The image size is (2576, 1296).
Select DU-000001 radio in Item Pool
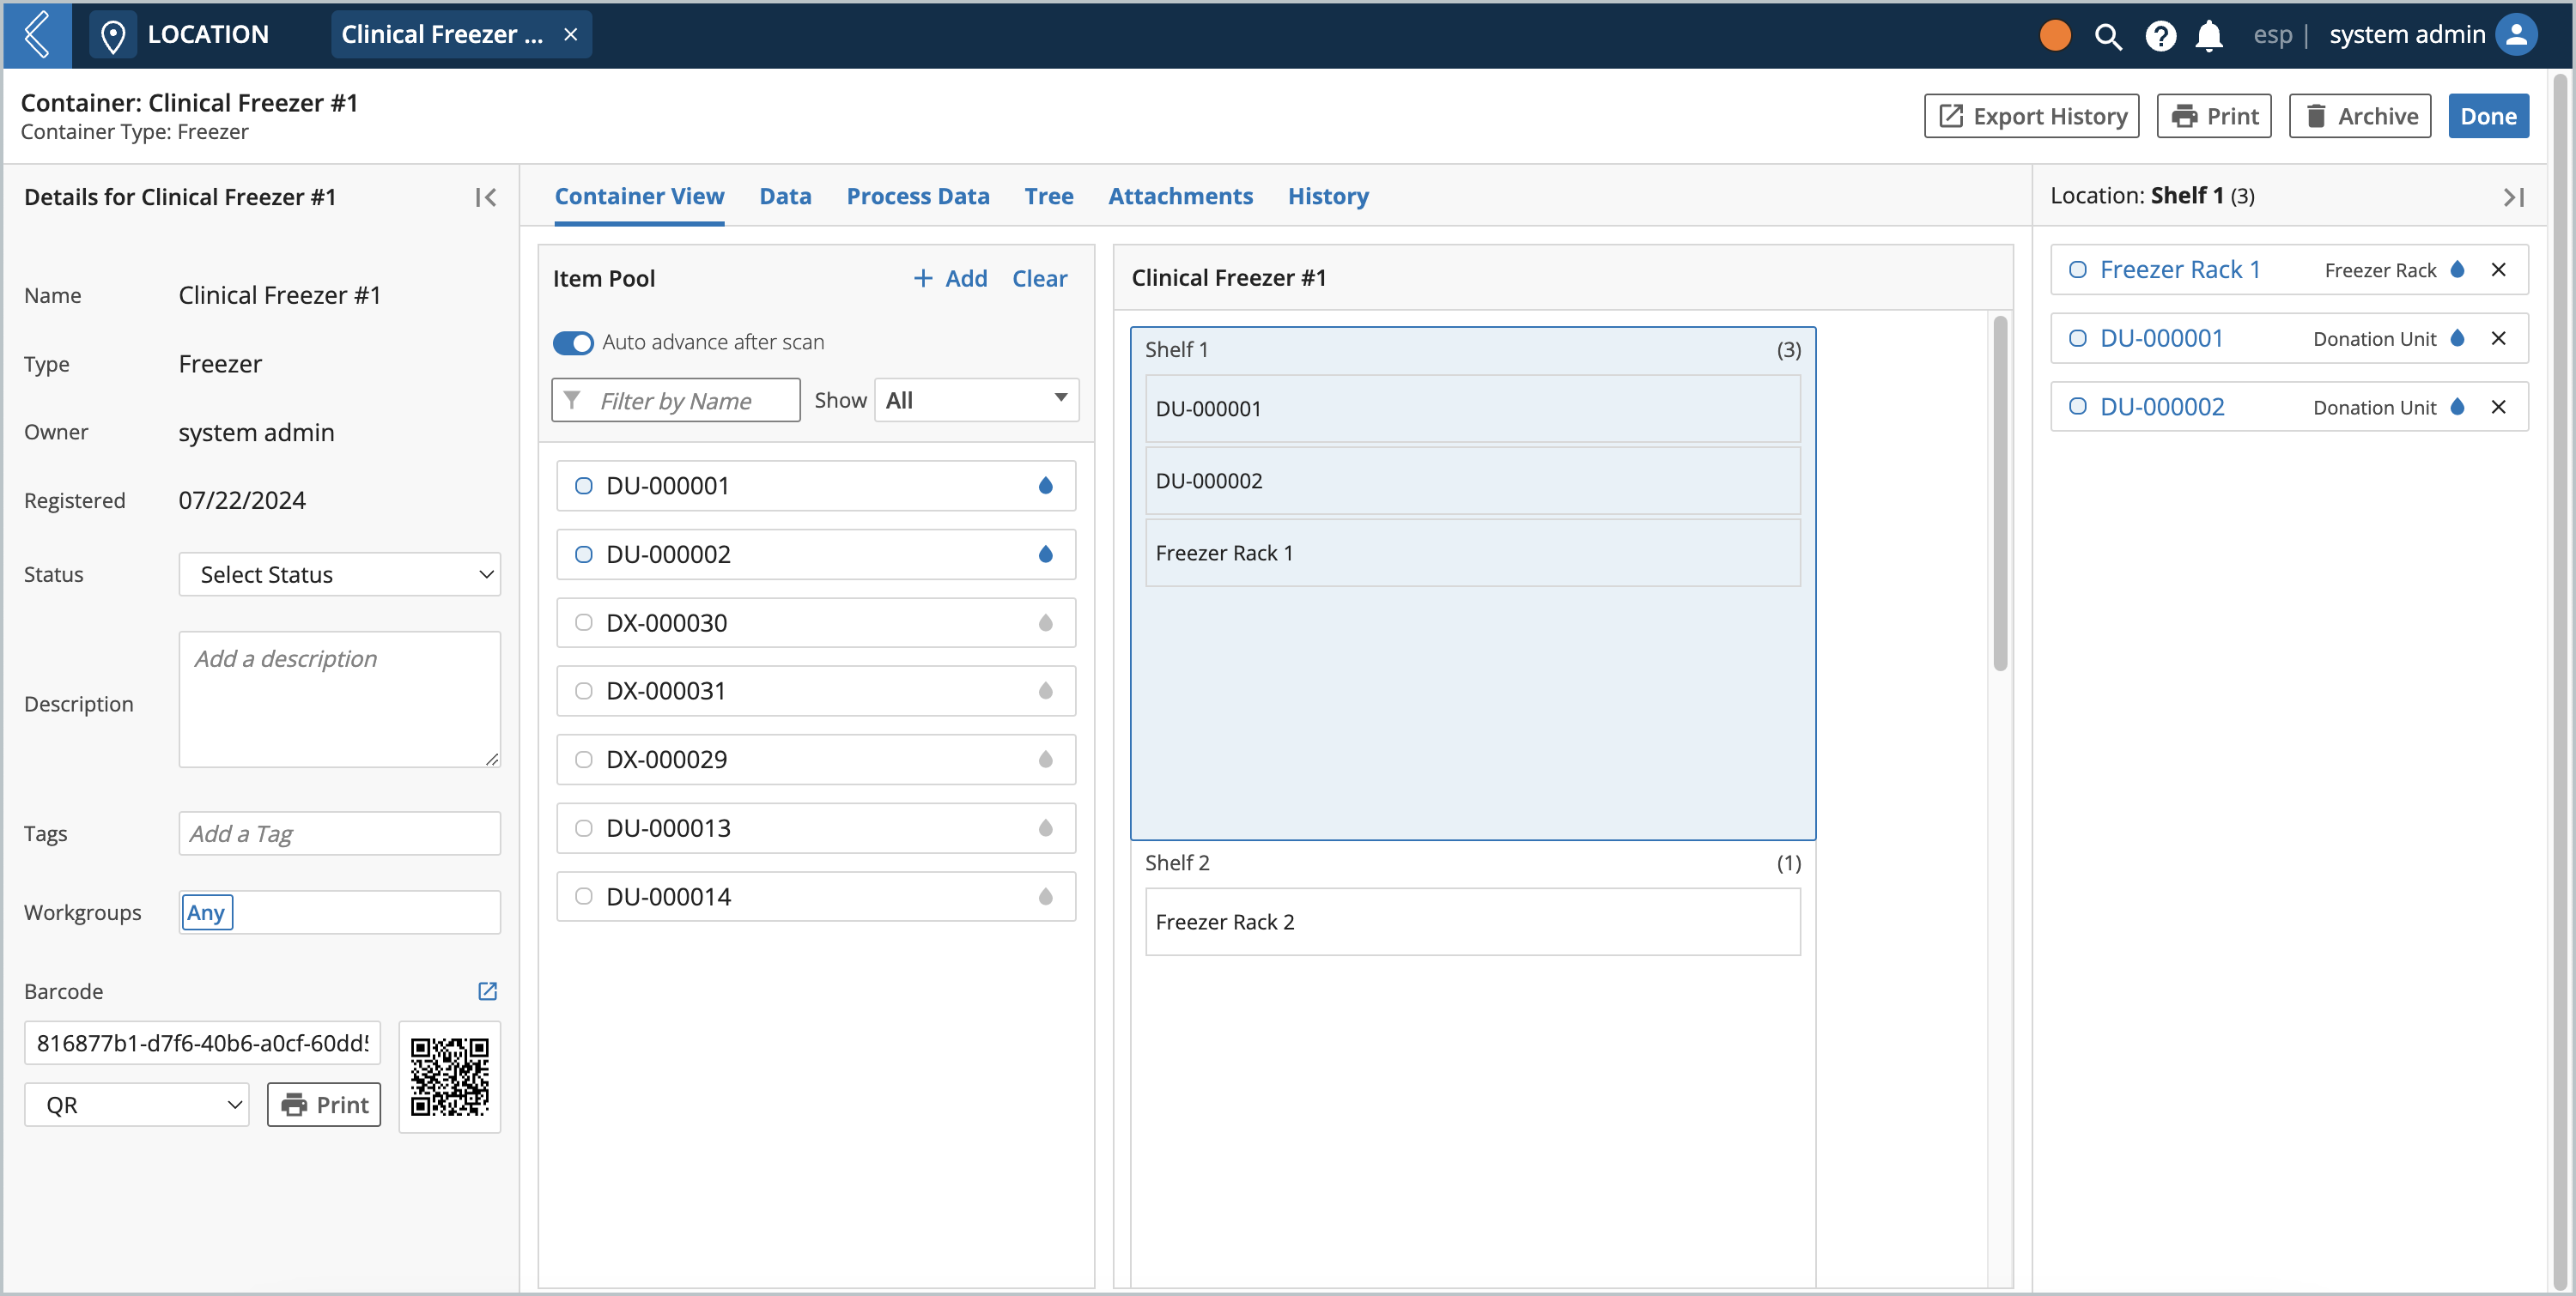[584, 486]
